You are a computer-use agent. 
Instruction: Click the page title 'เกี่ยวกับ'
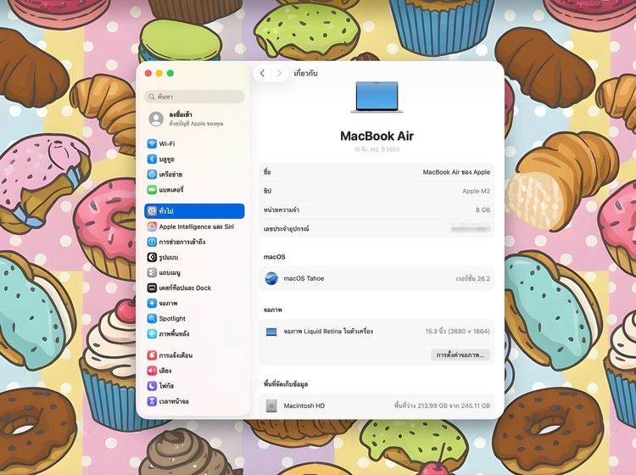coord(305,74)
